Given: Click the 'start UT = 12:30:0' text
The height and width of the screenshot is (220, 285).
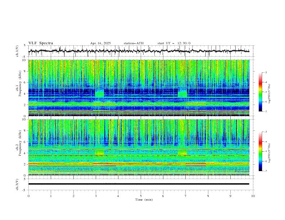Looking at the screenshot, I should coord(174,43).
